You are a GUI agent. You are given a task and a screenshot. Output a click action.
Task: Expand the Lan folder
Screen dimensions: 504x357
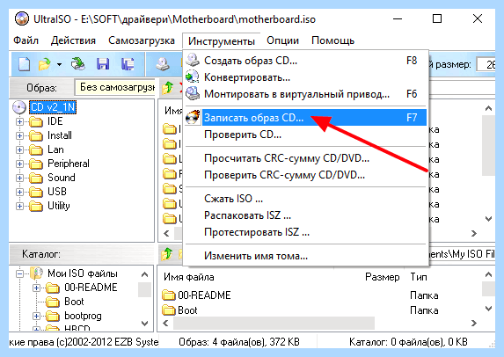(19, 150)
